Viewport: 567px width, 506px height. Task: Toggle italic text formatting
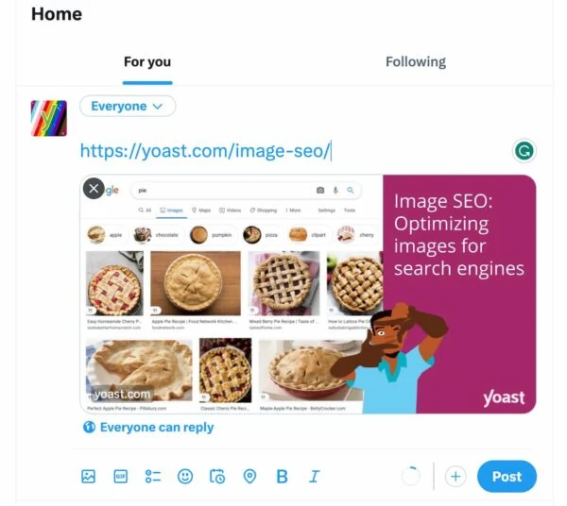tap(314, 477)
